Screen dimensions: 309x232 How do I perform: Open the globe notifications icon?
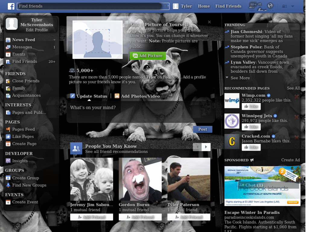tap(270, 6)
